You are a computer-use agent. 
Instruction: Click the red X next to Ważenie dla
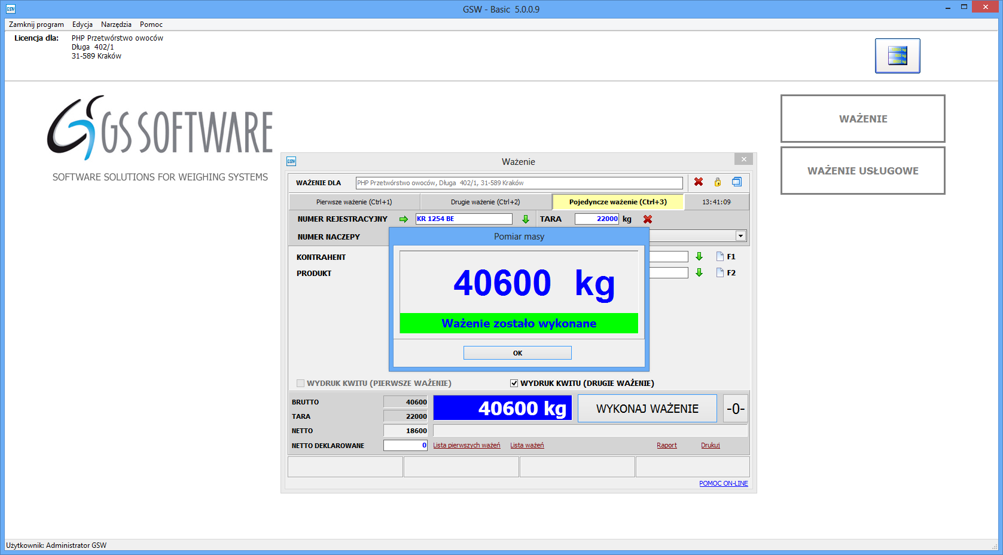698,182
